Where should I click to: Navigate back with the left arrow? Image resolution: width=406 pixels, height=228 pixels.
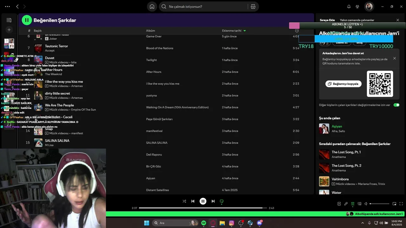pyautogui.click(x=17, y=7)
